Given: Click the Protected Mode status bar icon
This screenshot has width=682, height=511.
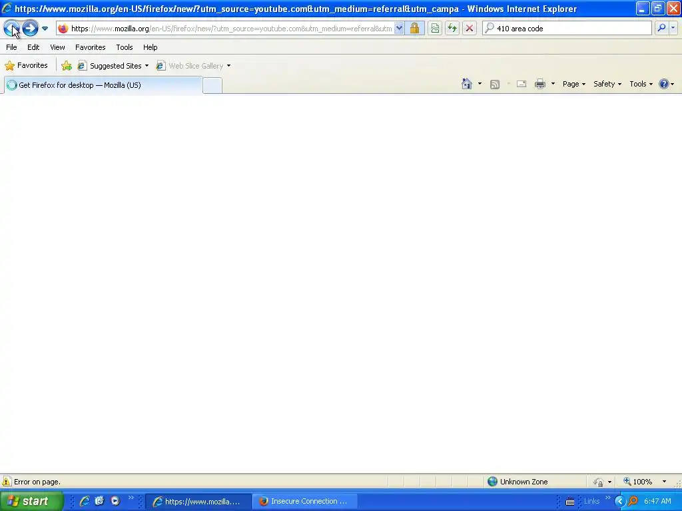Looking at the screenshot, I should click(599, 482).
